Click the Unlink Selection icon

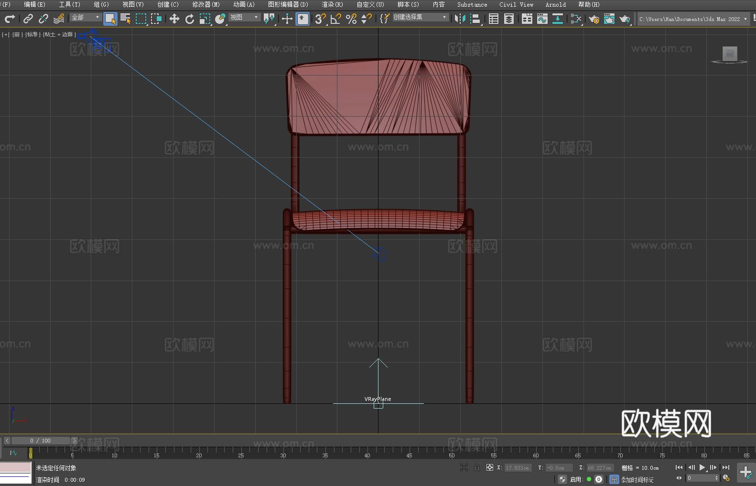click(43, 19)
